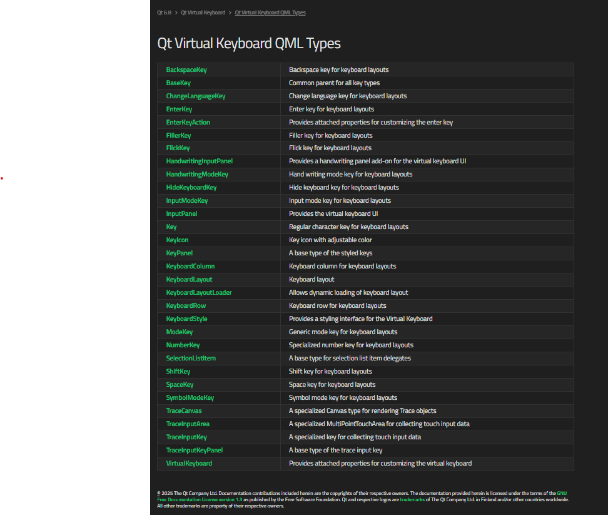This screenshot has height=515, width=608.
Task: Open the InputPanel type link
Action: pyautogui.click(x=181, y=213)
